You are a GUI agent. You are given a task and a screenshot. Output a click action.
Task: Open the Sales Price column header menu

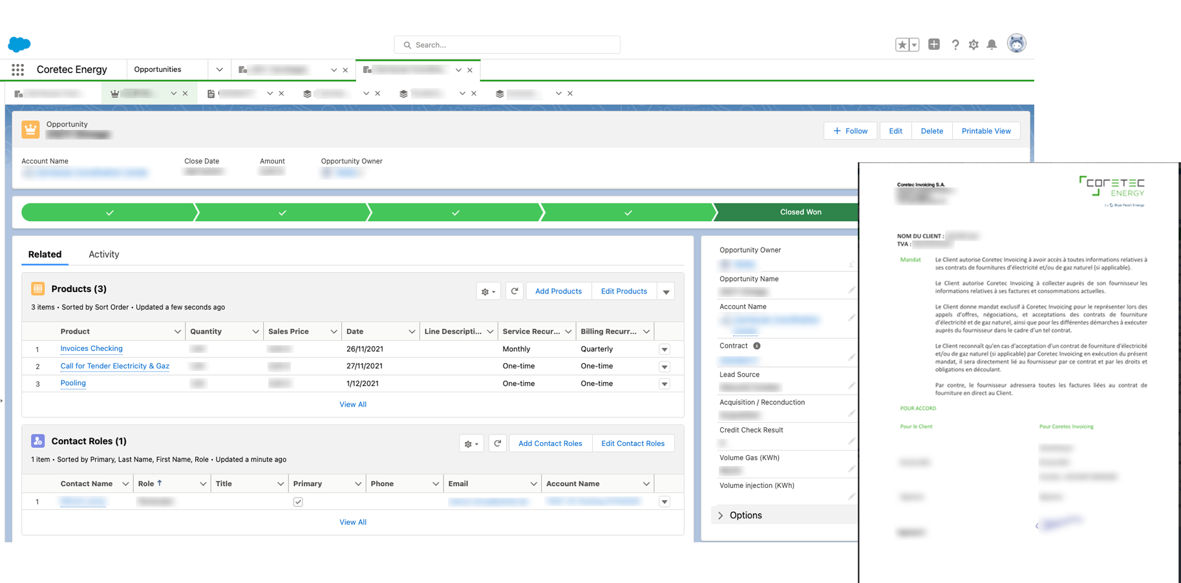tap(334, 332)
